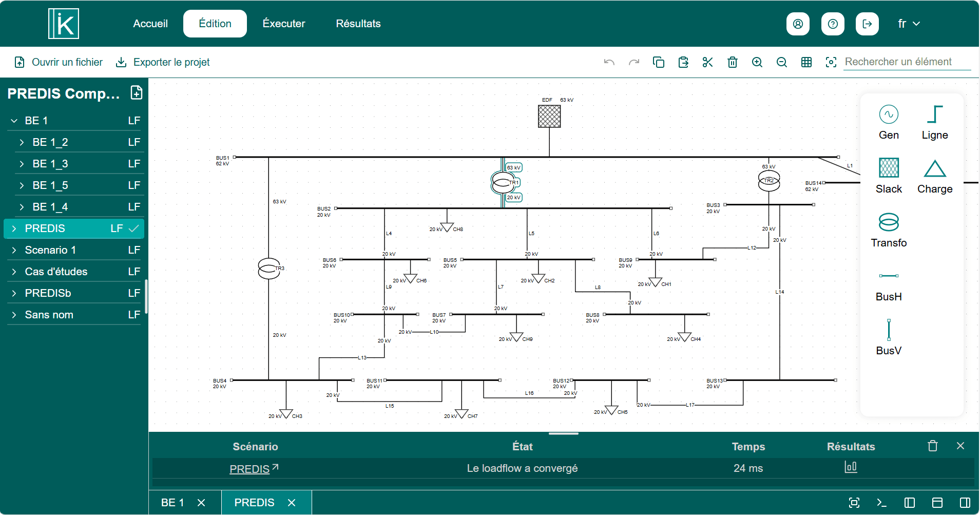Screen dimensions: 980x515
Task: Select the EDF slack node on diagram
Action: [549, 116]
